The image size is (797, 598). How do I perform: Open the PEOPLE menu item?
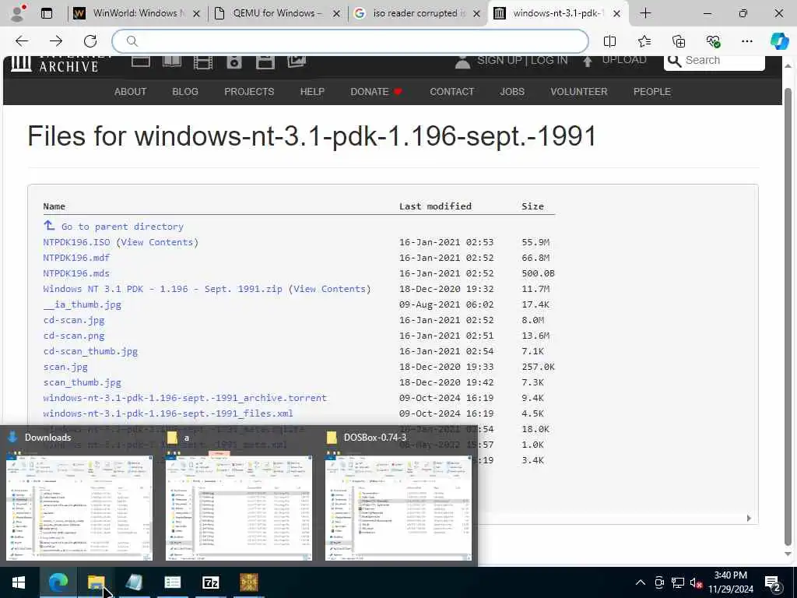click(652, 92)
